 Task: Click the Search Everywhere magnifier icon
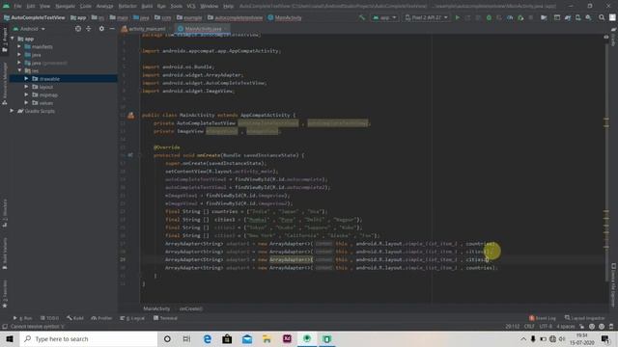[x=602, y=17]
